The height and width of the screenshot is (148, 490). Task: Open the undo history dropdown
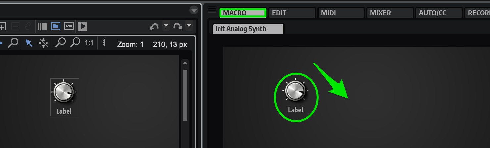click(x=166, y=25)
